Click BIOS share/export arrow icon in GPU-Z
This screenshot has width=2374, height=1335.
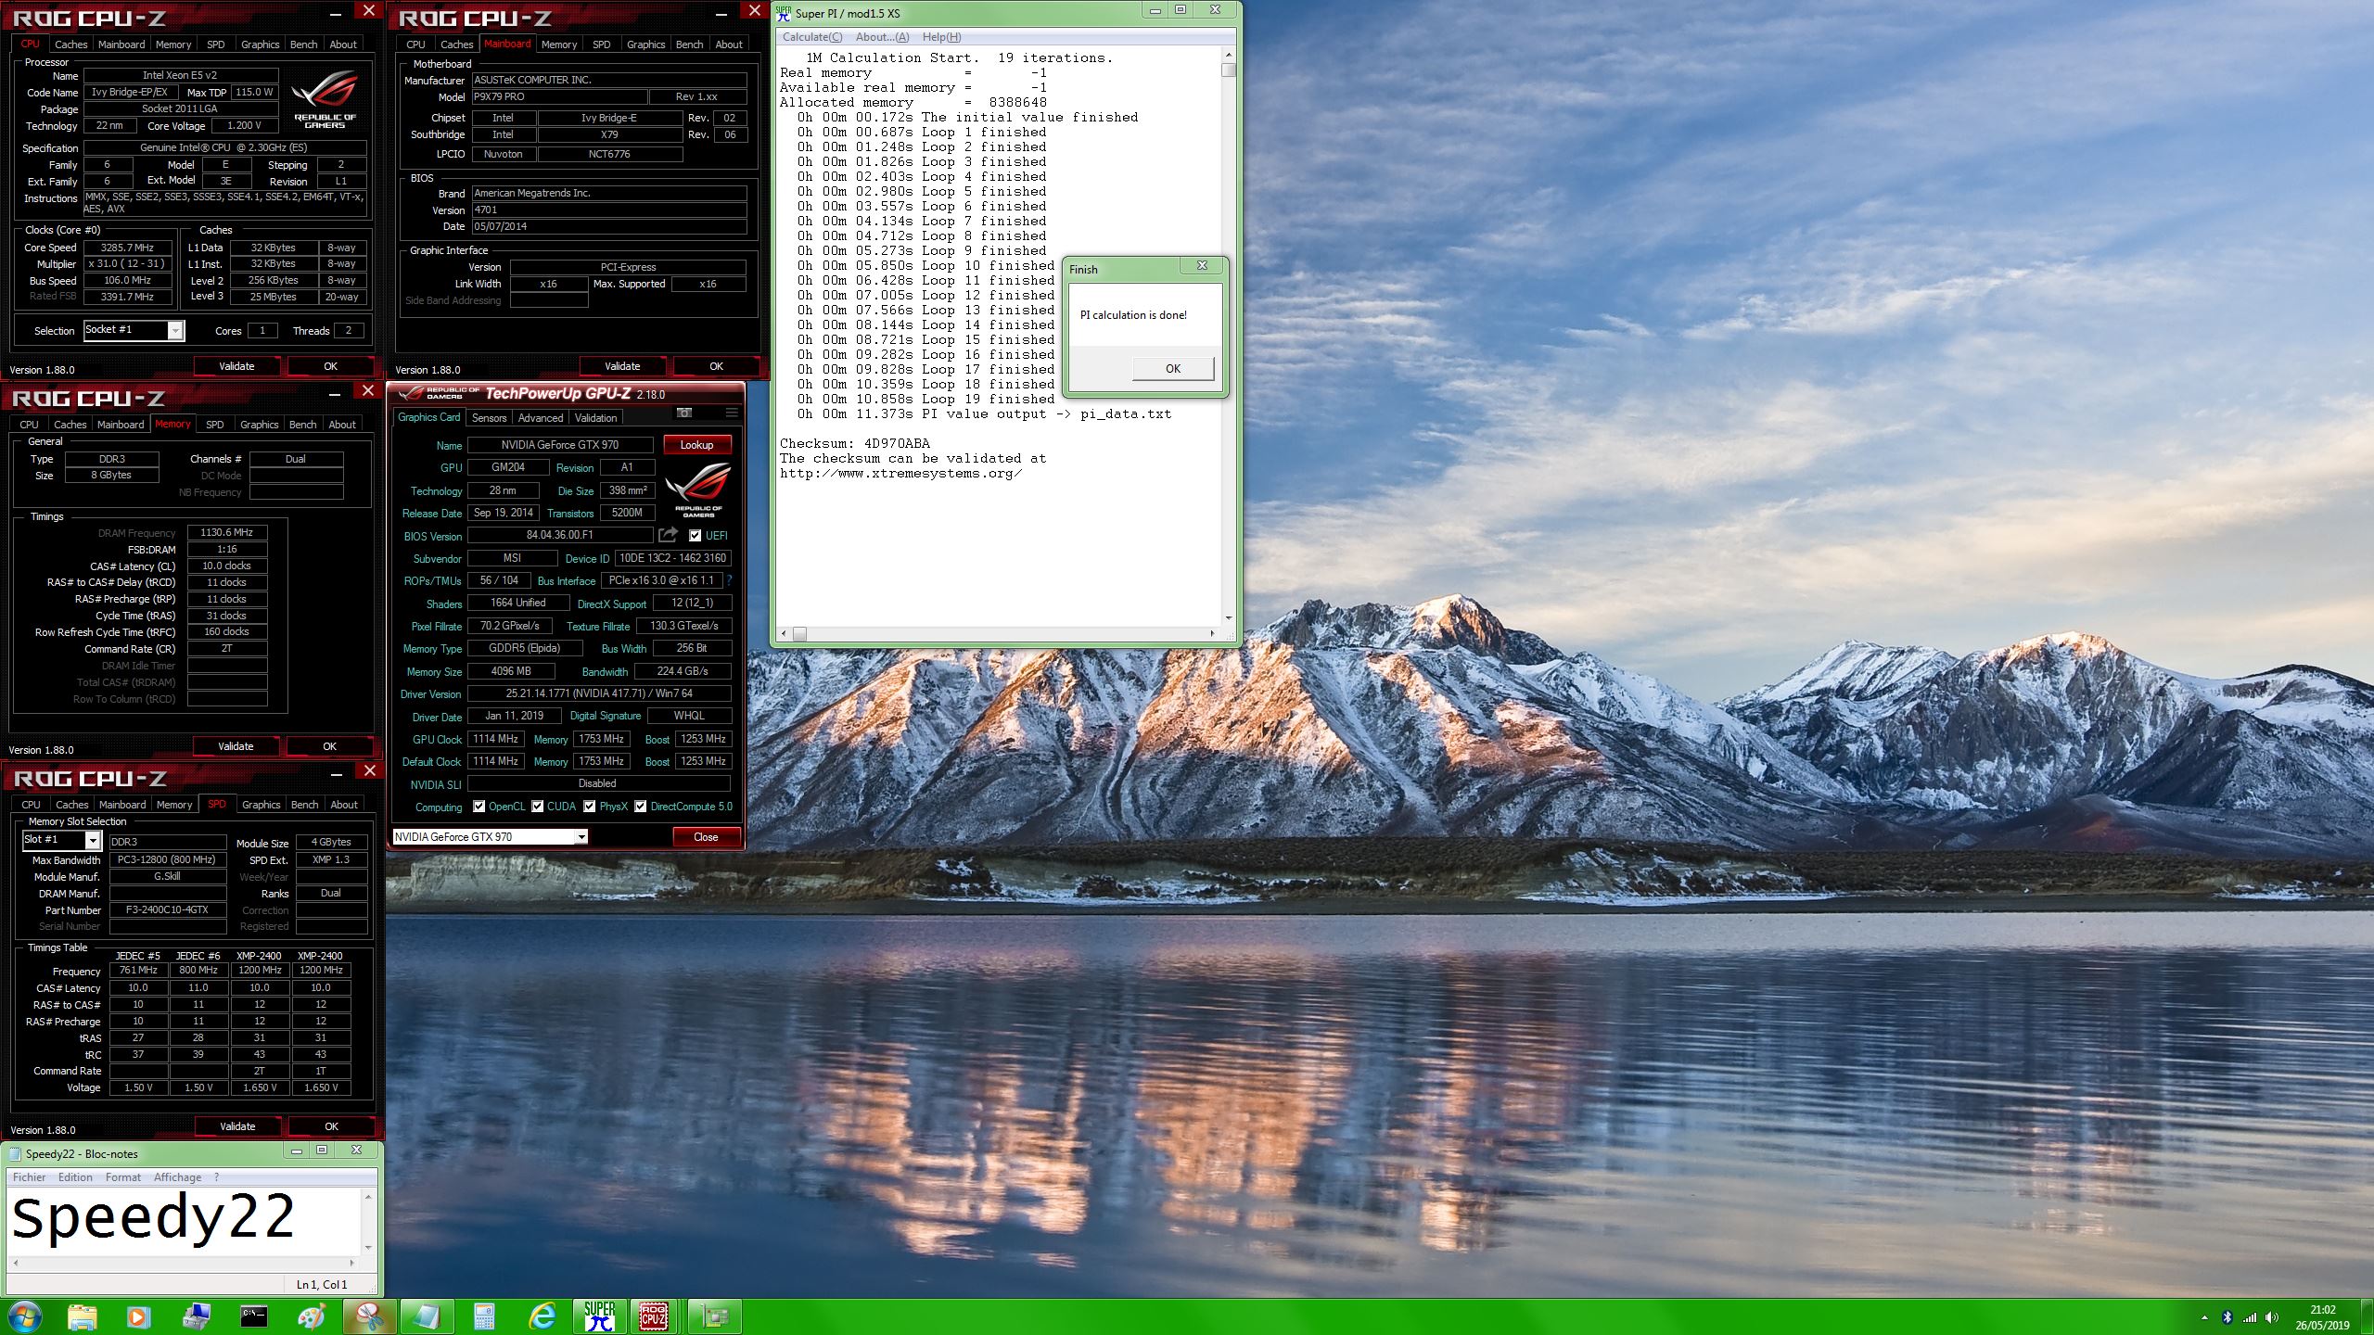point(668,535)
